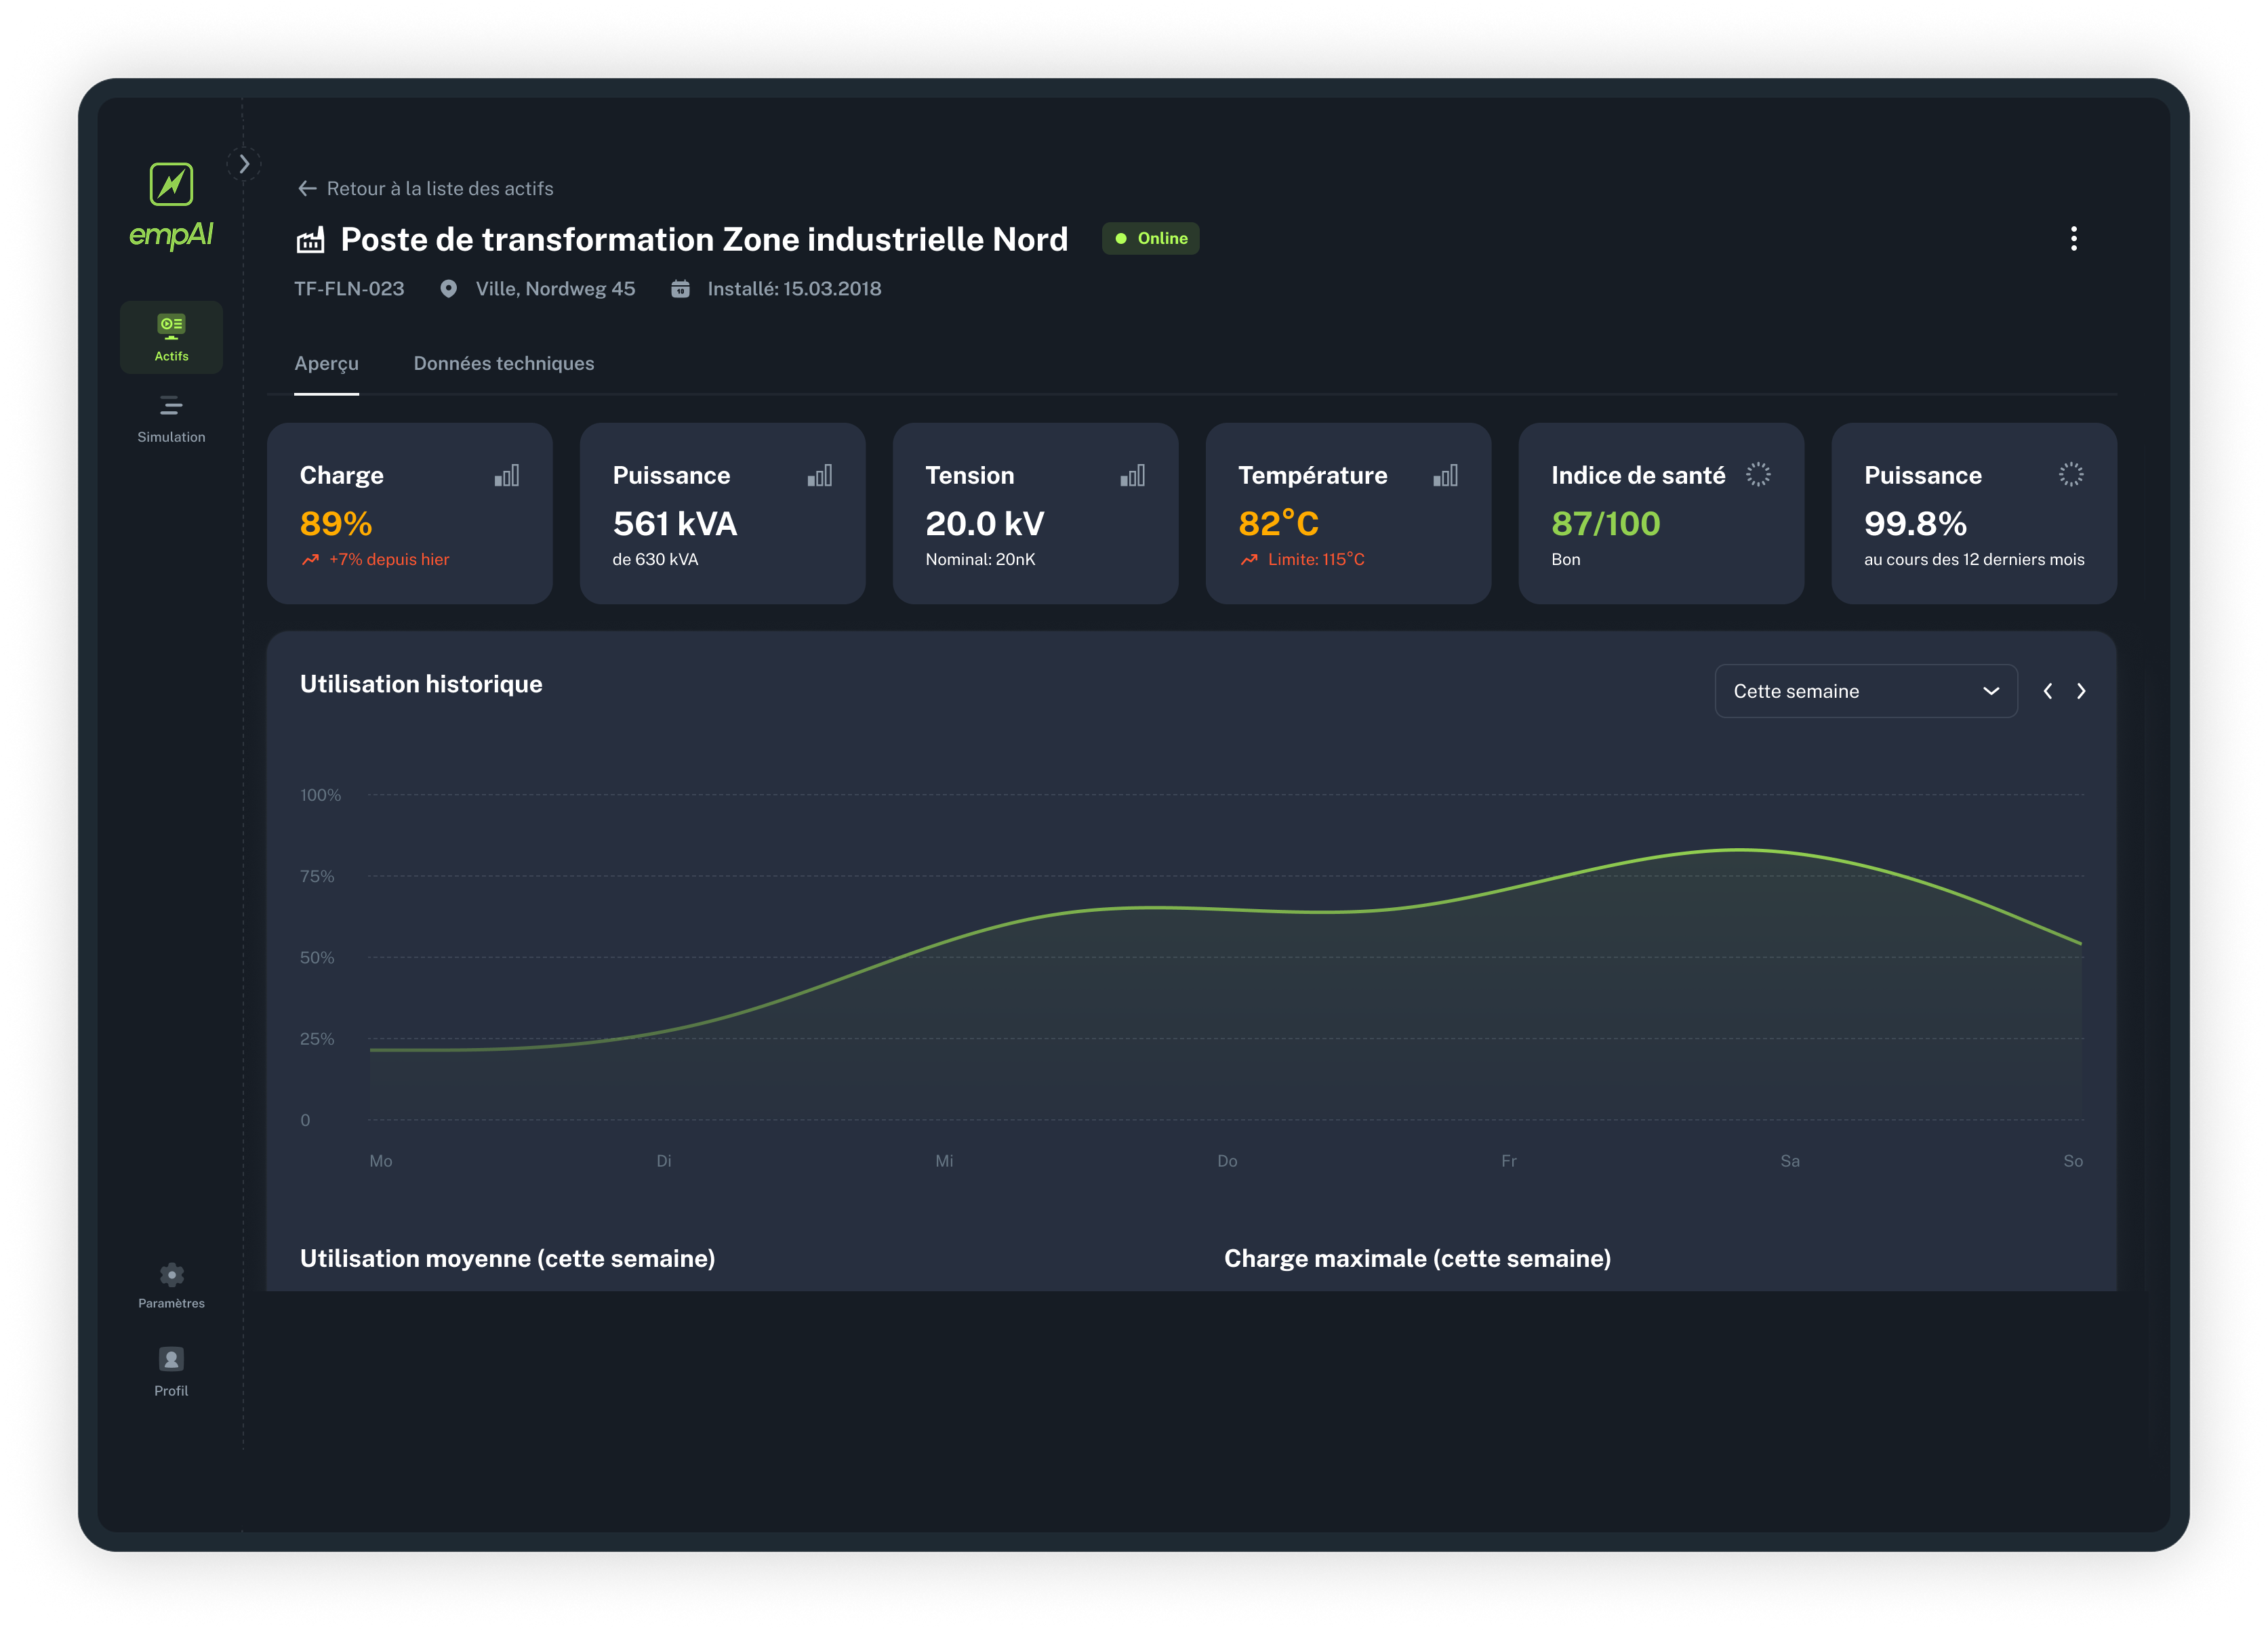This screenshot has width=2268, height=1630.
Task: Go to next week in chart
Action: pos(2081,692)
